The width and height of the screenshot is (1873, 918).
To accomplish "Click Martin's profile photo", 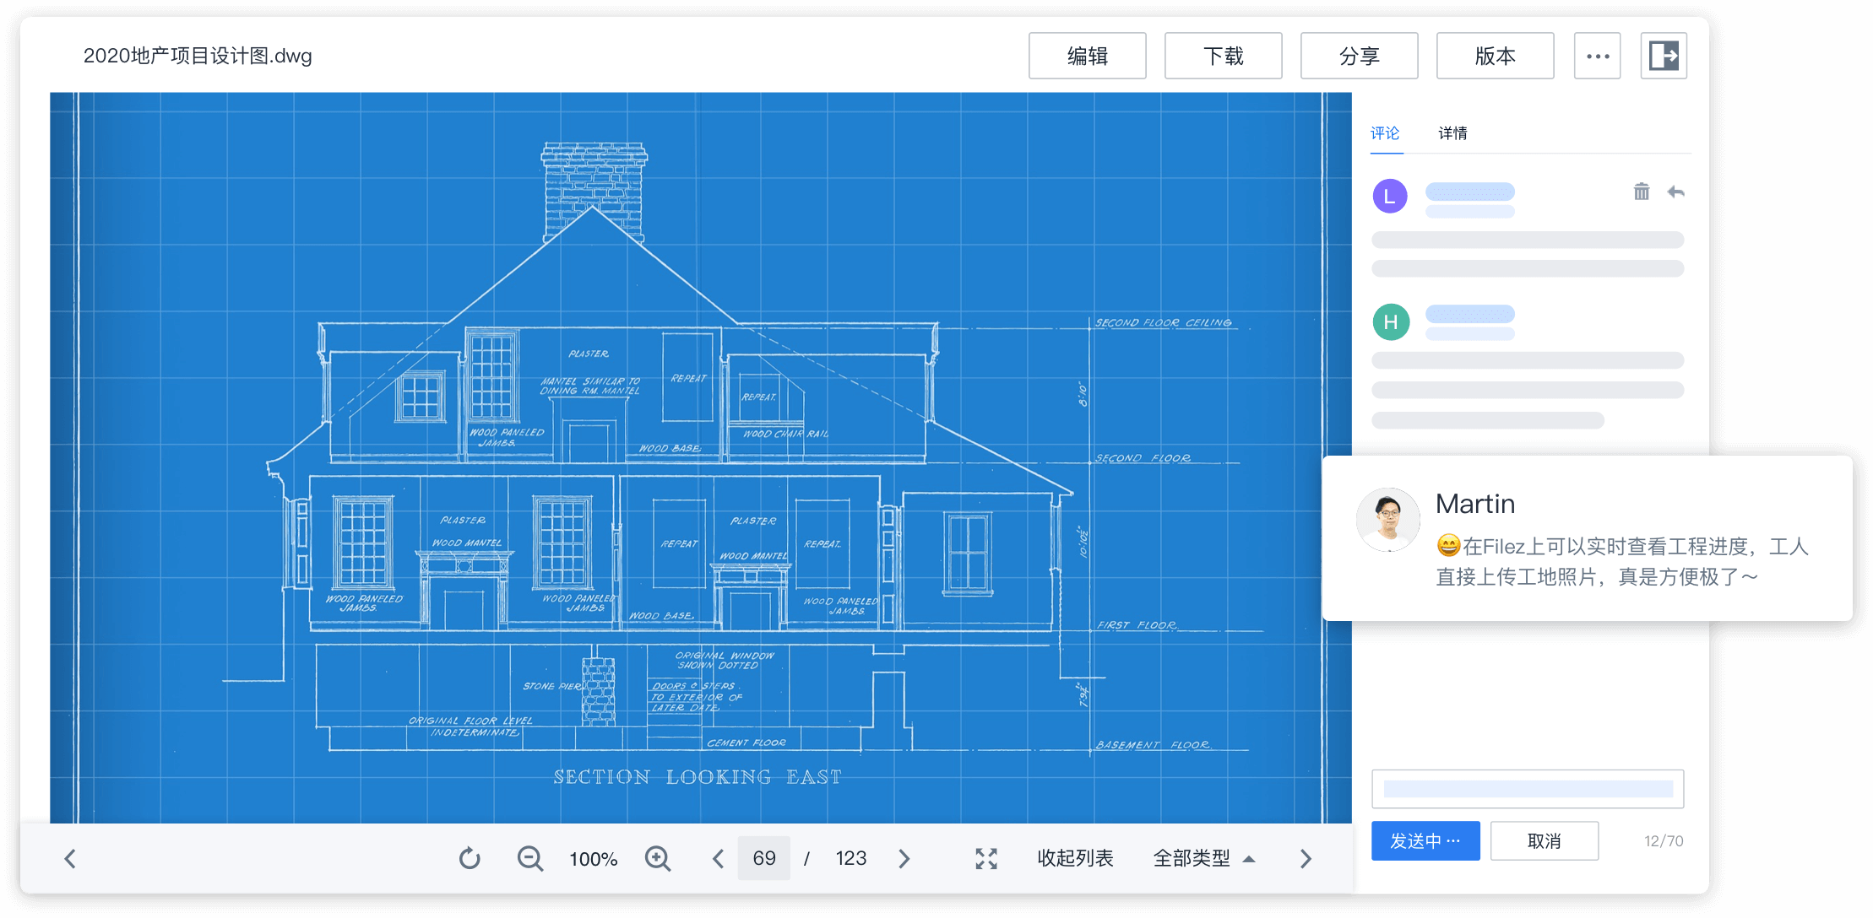I will [x=1388, y=520].
